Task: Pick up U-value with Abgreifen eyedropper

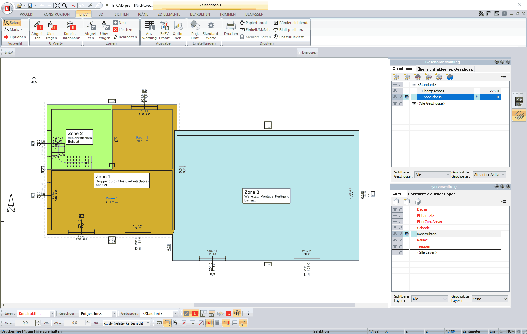Action: pyautogui.click(x=38, y=30)
